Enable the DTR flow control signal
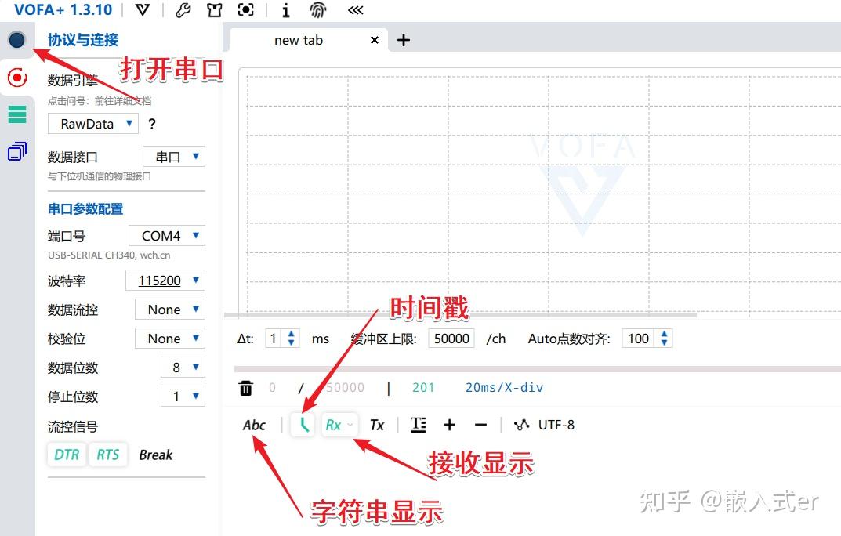 click(x=66, y=455)
